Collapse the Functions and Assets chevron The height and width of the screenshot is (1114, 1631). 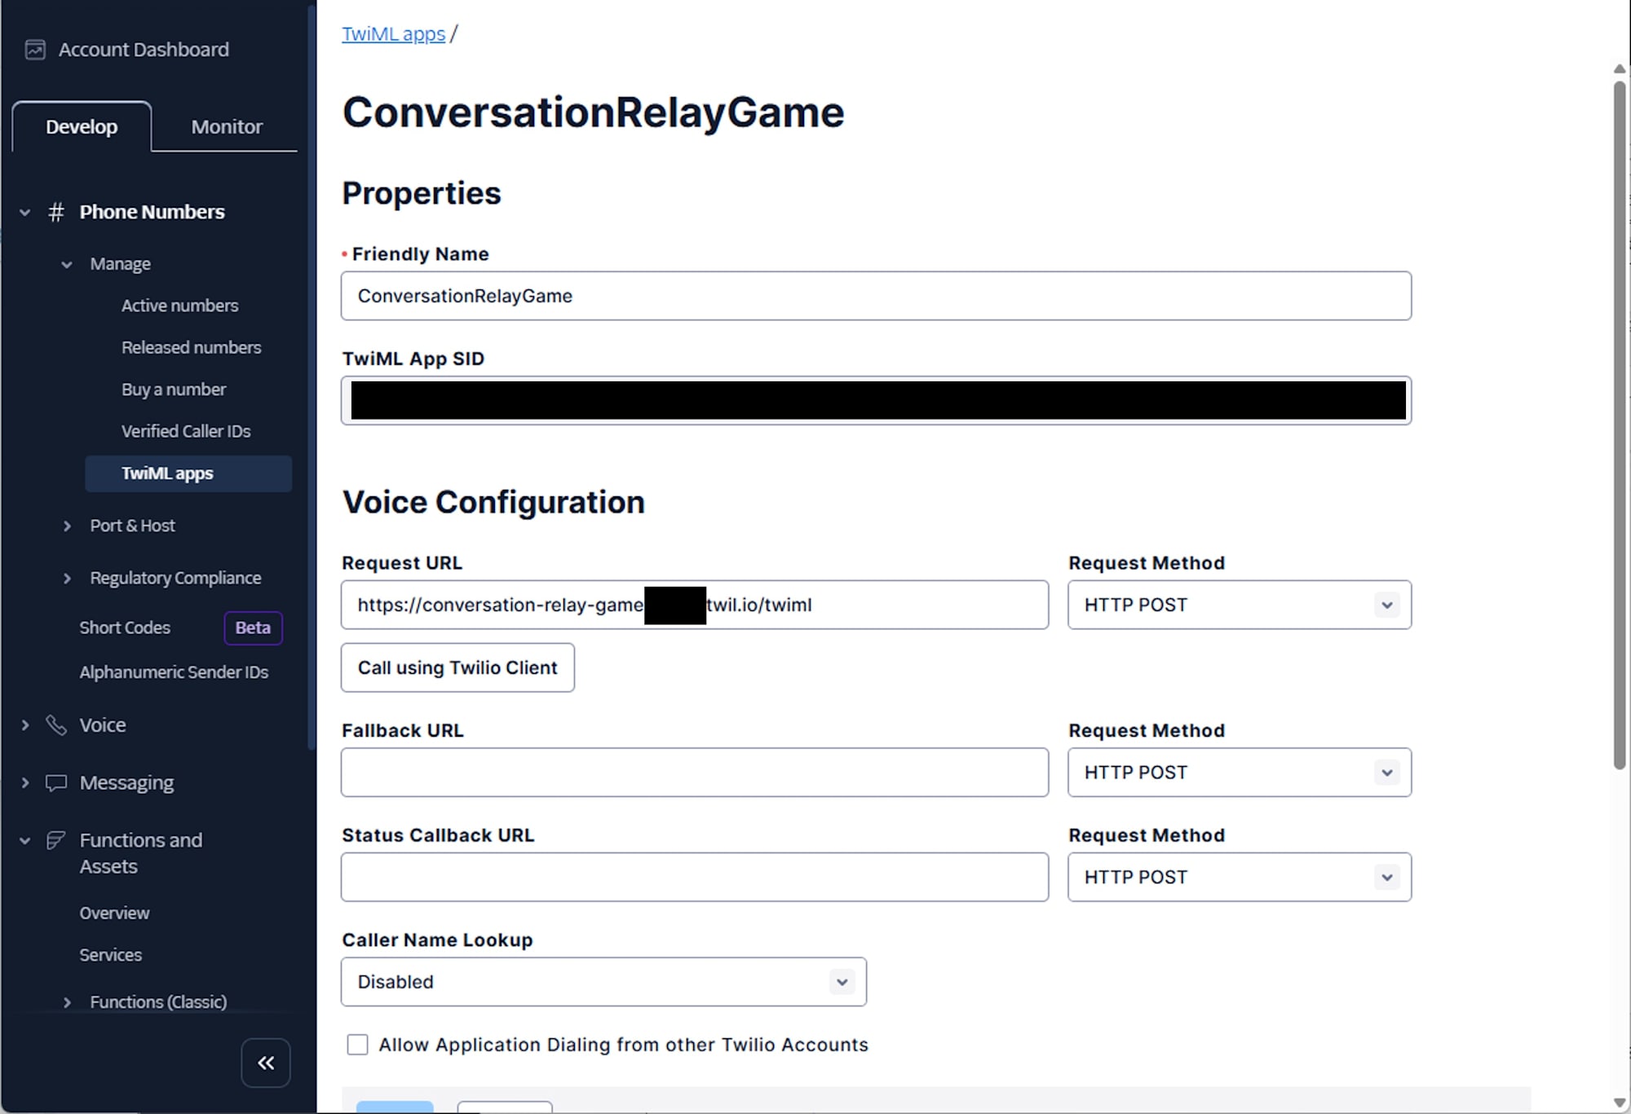(25, 841)
